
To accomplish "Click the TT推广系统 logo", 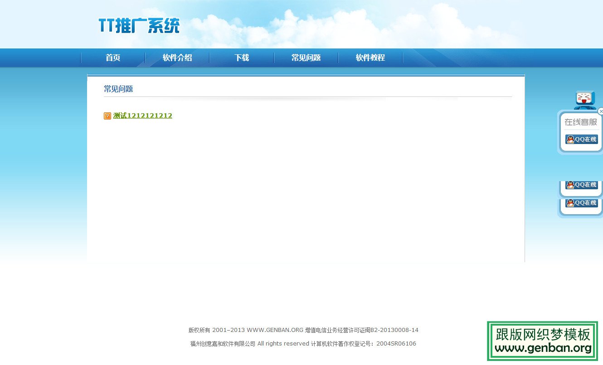I will [x=138, y=25].
